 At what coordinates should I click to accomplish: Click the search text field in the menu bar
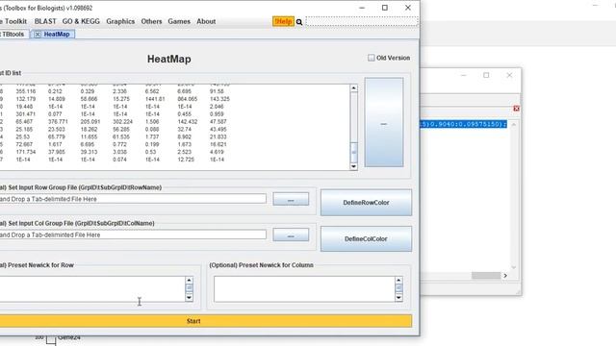[x=362, y=21]
